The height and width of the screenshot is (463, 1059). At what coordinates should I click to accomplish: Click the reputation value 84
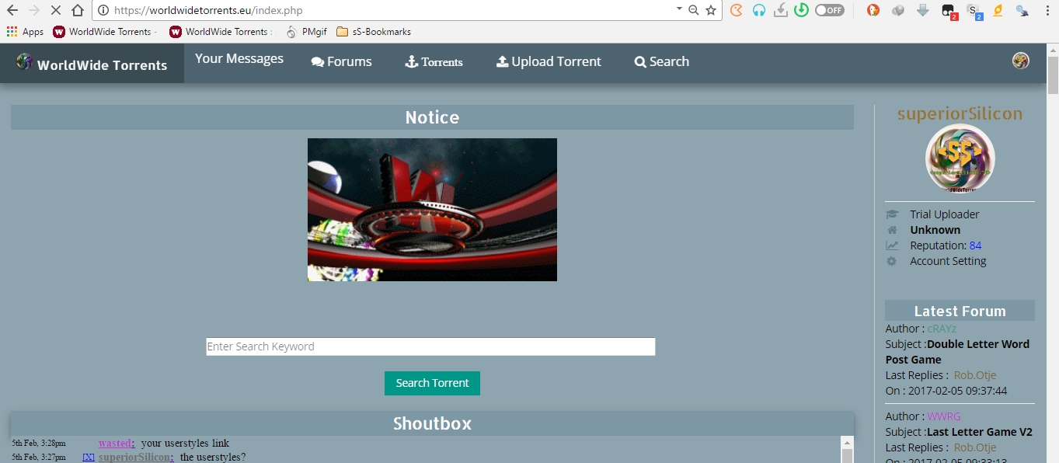[x=975, y=245]
